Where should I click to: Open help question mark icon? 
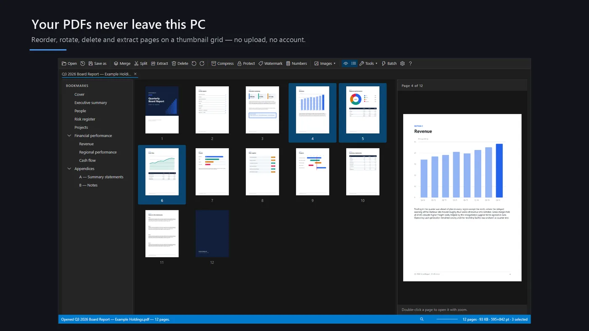(x=410, y=63)
